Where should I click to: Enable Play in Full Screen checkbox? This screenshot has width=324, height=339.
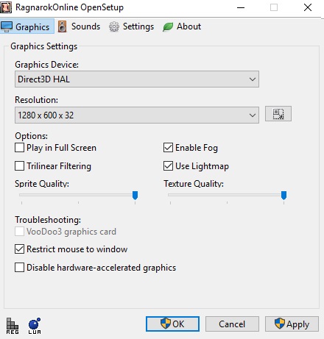pos(19,148)
